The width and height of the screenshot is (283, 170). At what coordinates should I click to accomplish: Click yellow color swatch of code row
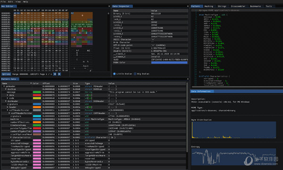click(x=37, y=98)
